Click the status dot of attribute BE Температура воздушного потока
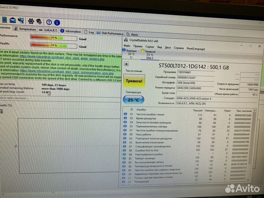Image resolution: width=264 pixels, height=198 pixels. [124, 166]
